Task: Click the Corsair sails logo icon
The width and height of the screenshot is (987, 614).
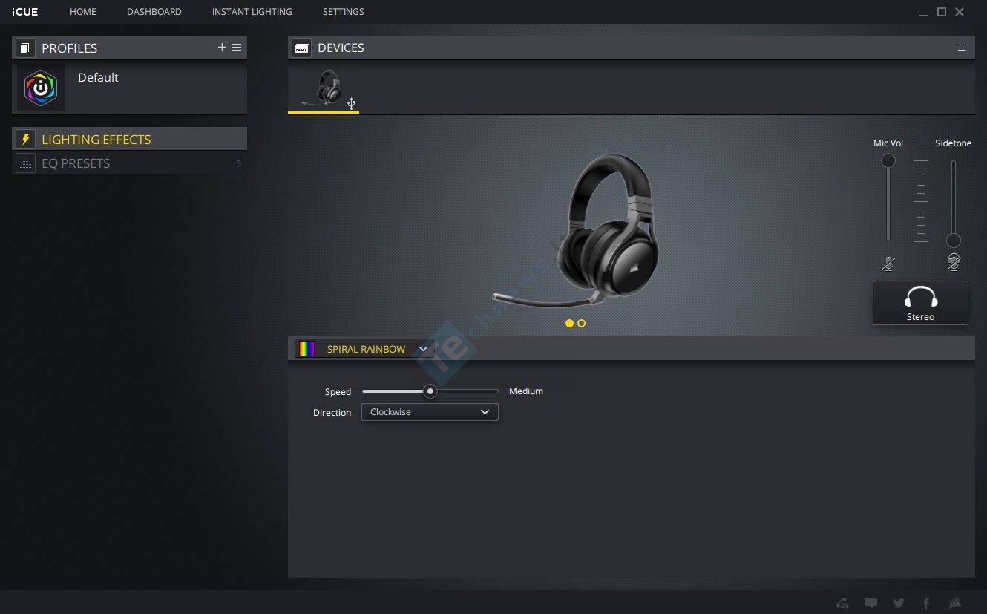Action: pyautogui.click(x=956, y=603)
